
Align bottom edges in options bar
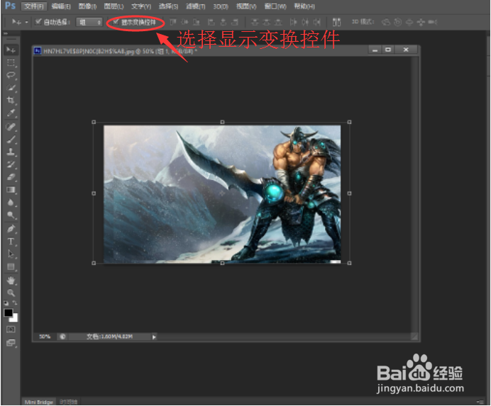pyautogui.click(x=197, y=22)
